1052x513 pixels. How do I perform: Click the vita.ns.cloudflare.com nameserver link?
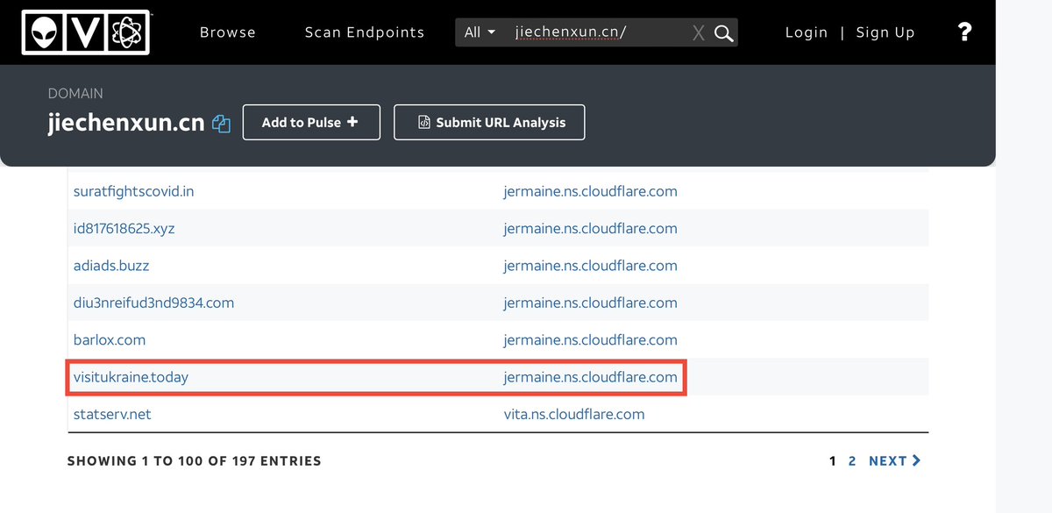(573, 414)
